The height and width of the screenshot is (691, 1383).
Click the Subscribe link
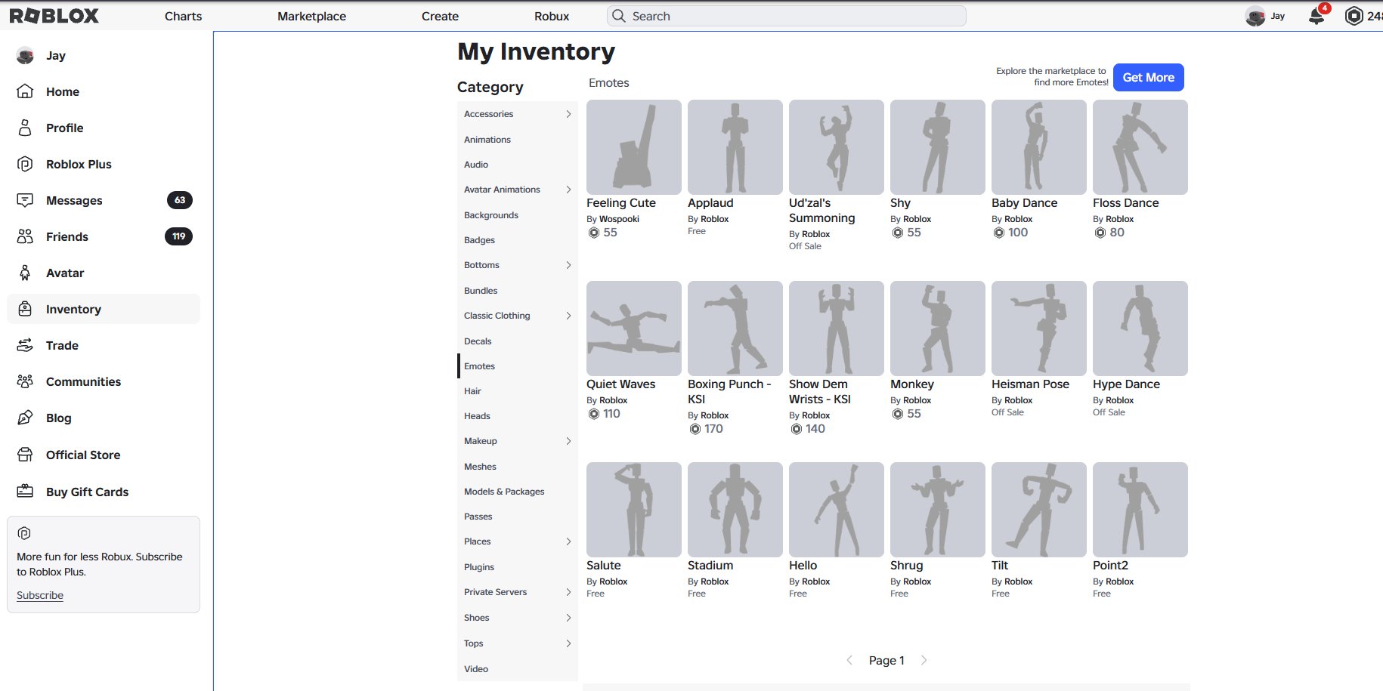(x=40, y=595)
